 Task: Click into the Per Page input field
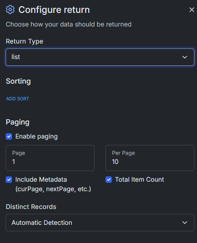[x=150, y=158]
